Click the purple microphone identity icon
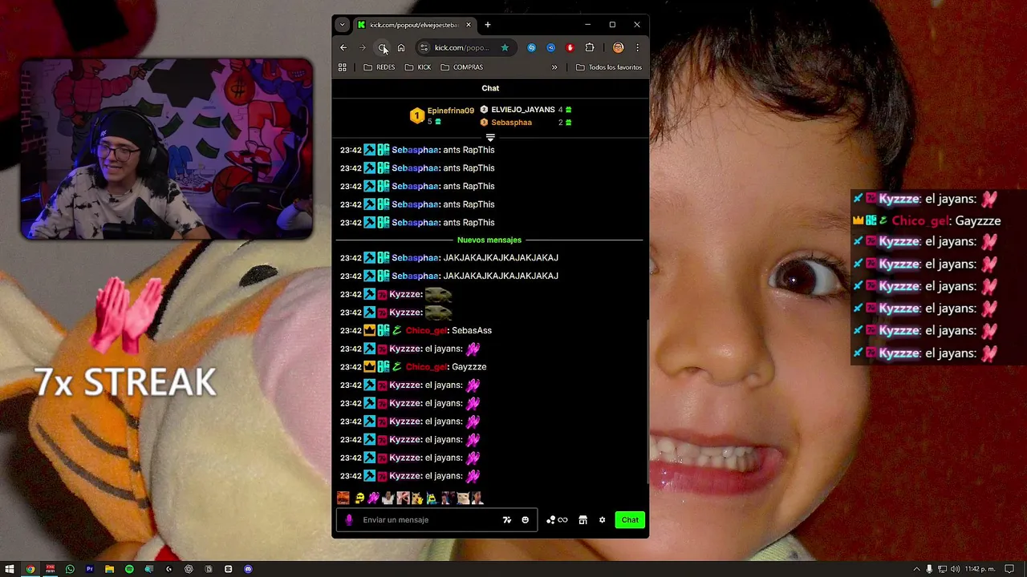Screen dimensions: 1027x577 pyautogui.click(x=349, y=520)
